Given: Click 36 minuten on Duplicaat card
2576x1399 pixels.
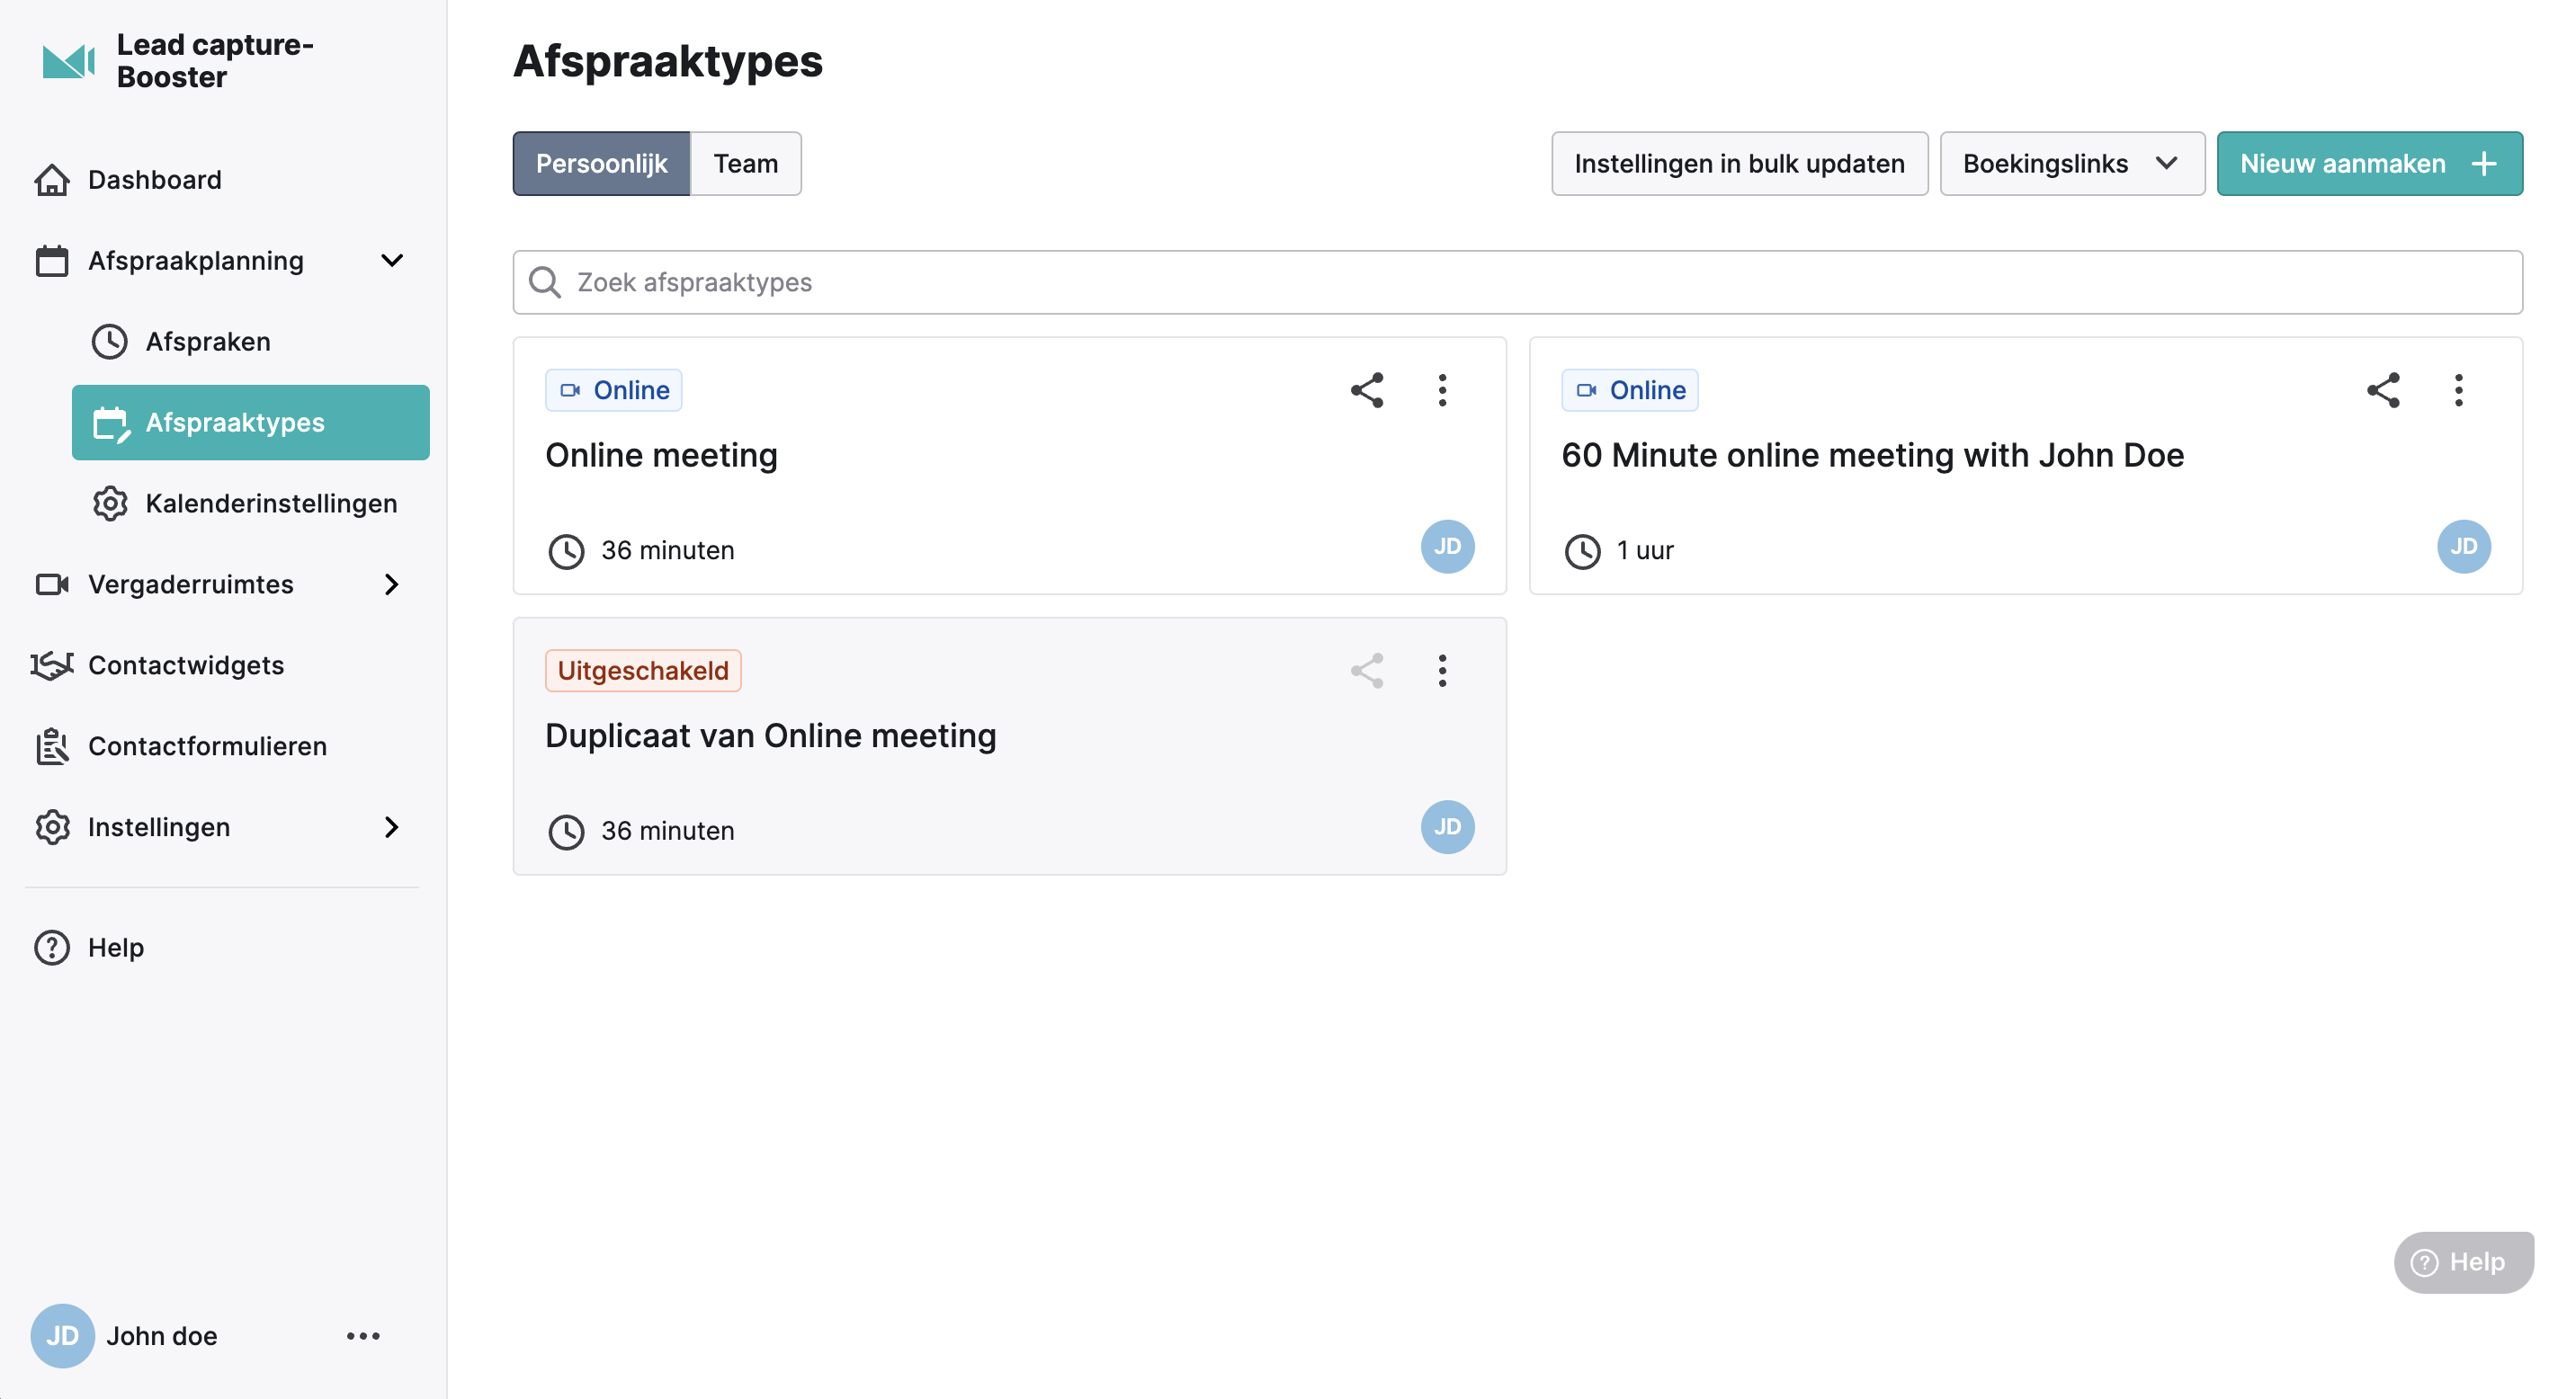Looking at the screenshot, I should click(x=667, y=832).
